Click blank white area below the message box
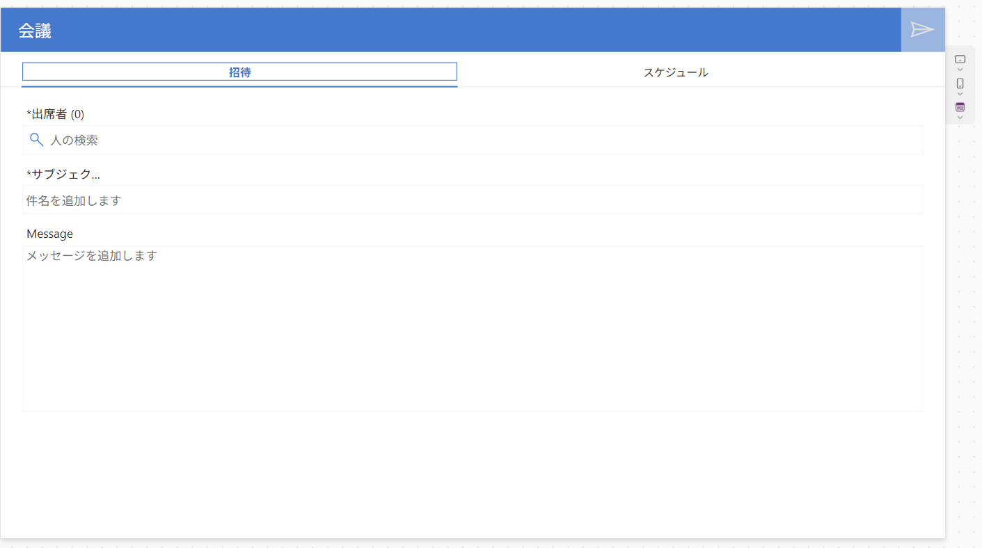 pyautogui.click(x=472, y=473)
